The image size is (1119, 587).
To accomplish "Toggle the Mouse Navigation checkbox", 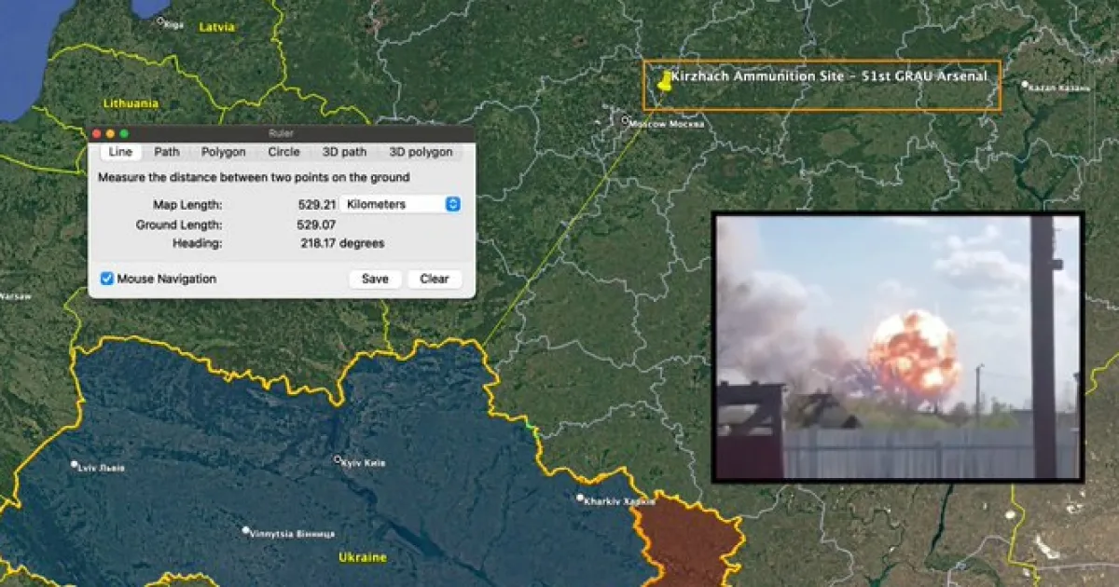I will (x=107, y=279).
